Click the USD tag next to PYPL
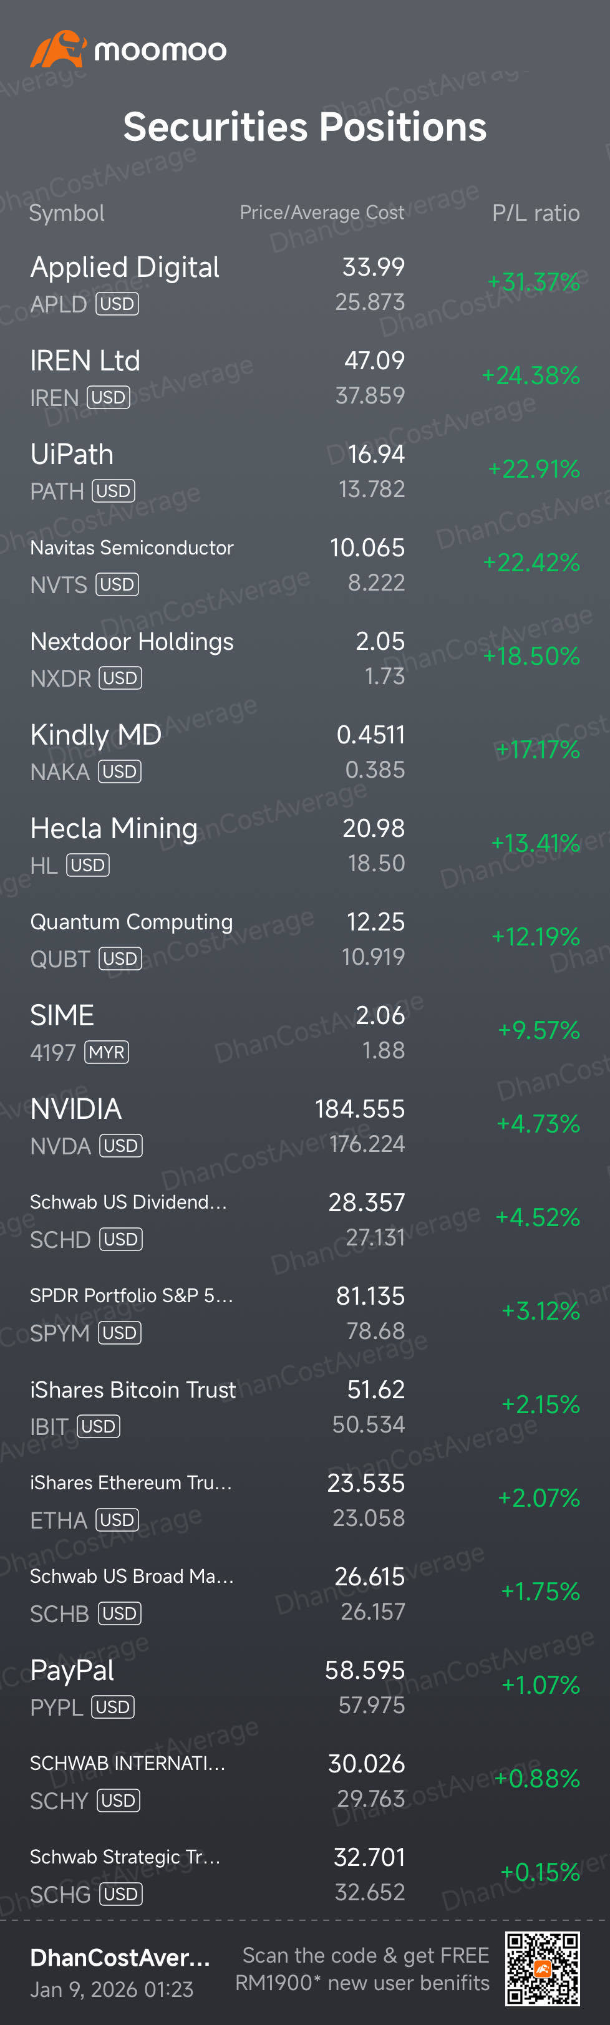The width and height of the screenshot is (610, 2025). click(113, 1707)
